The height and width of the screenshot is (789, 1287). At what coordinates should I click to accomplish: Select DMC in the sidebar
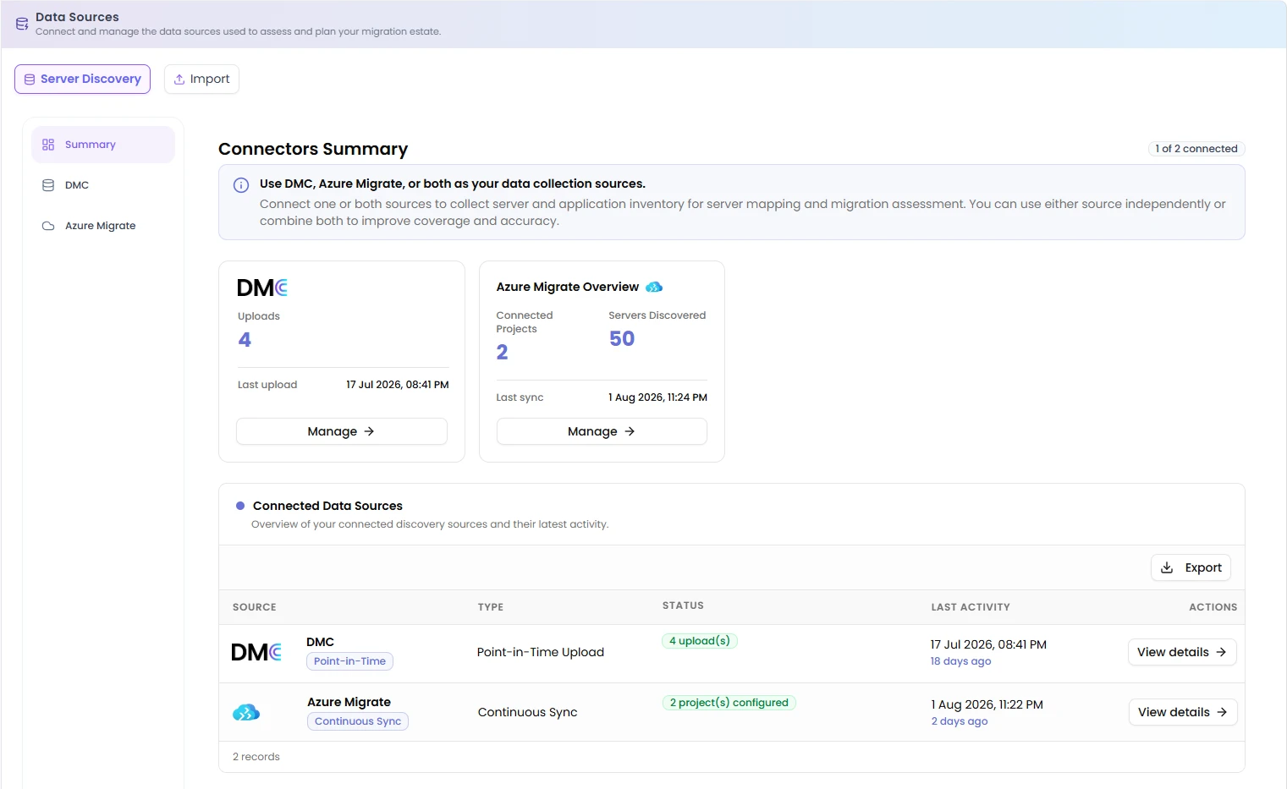103,185
